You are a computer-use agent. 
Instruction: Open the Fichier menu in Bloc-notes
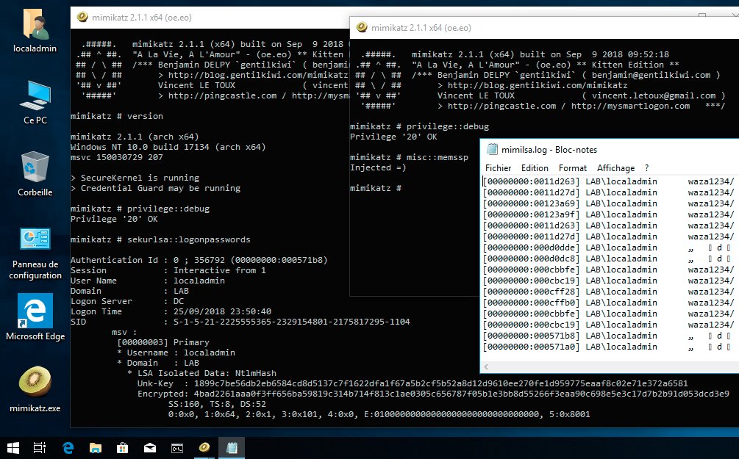click(x=498, y=168)
